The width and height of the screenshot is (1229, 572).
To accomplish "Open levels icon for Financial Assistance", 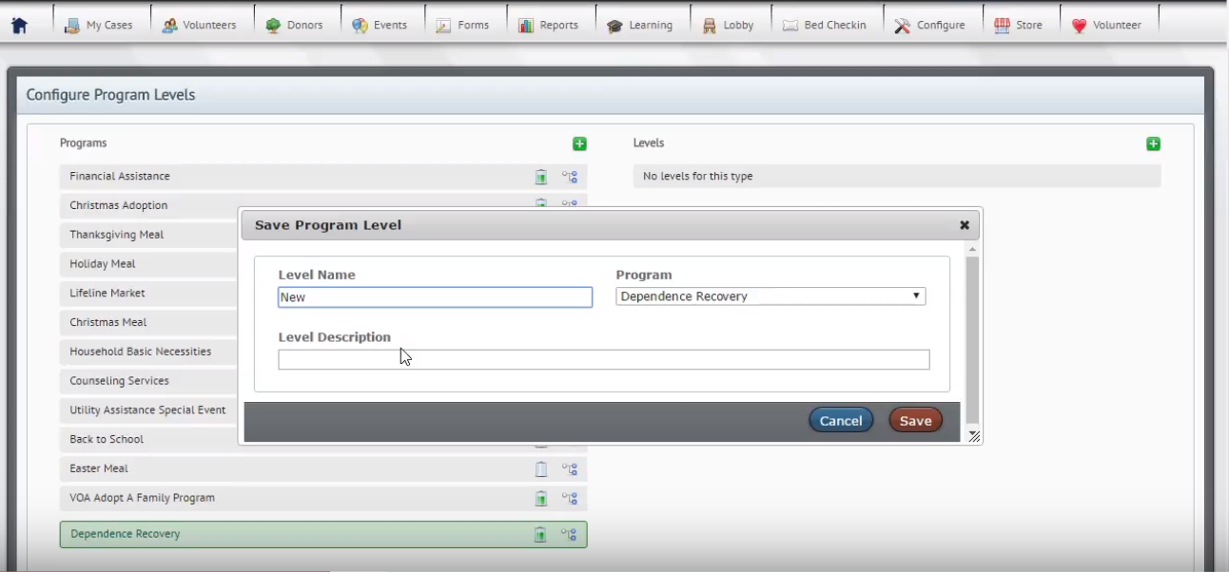I will point(570,177).
